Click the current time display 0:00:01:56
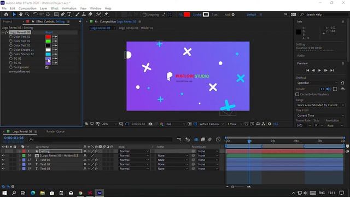 [14, 138]
